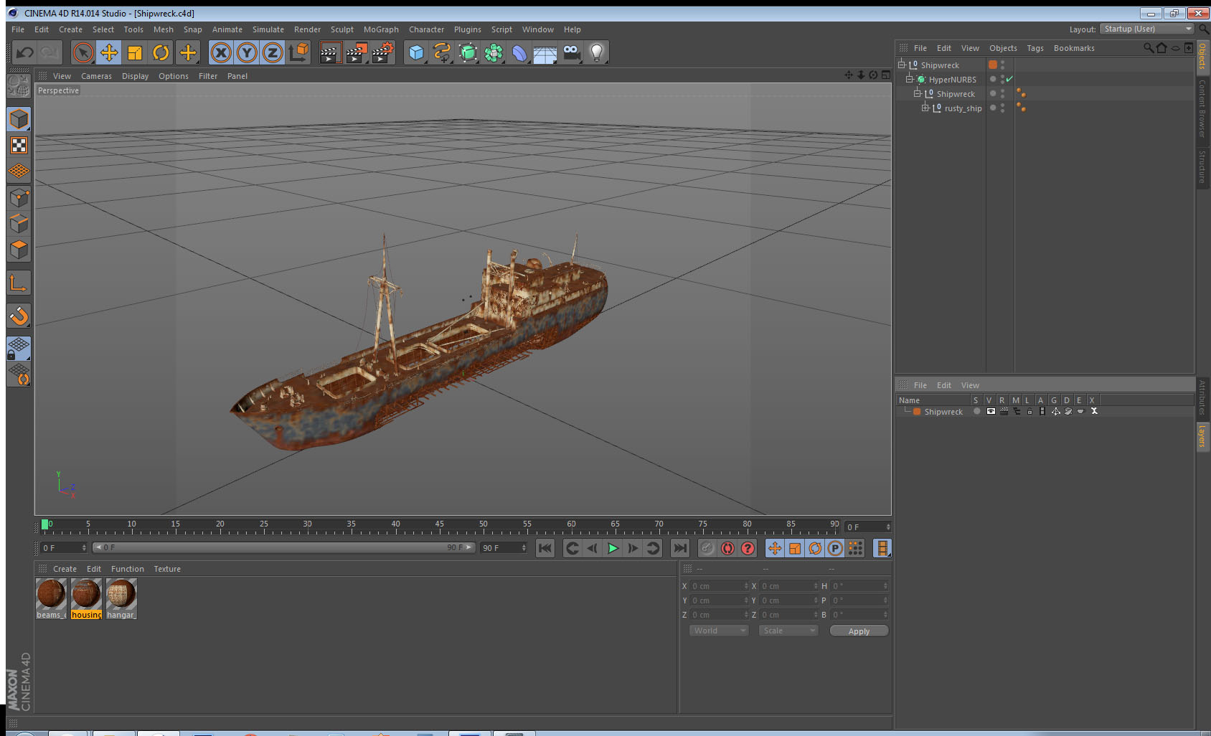
Task: Expand the rusty_ship tree node
Action: (x=925, y=108)
